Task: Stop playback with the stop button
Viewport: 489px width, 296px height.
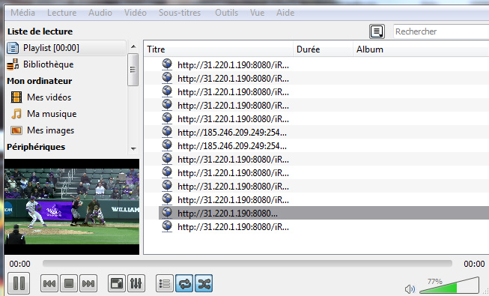Action: 69,283
